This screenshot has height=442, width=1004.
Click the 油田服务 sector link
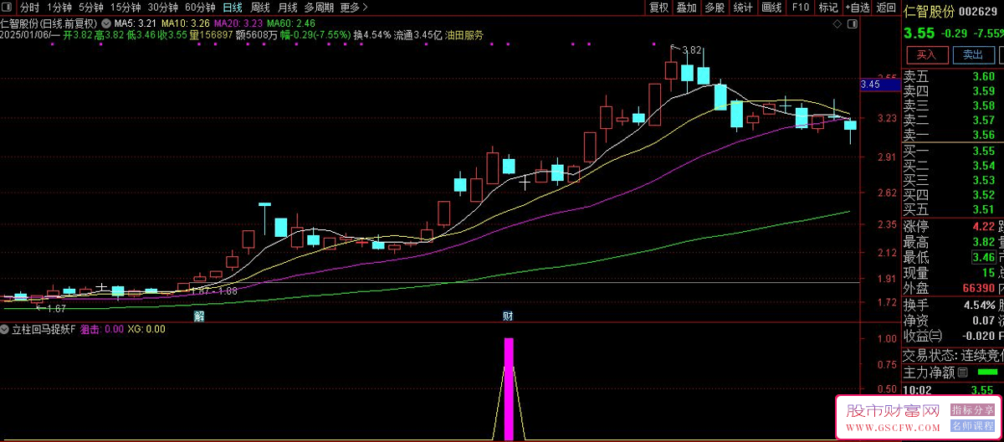pyautogui.click(x=464, y=36)
